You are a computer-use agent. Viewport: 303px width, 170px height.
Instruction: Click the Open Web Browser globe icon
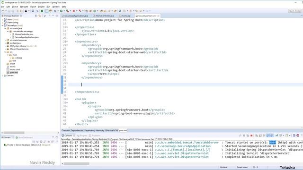[120, 11]
